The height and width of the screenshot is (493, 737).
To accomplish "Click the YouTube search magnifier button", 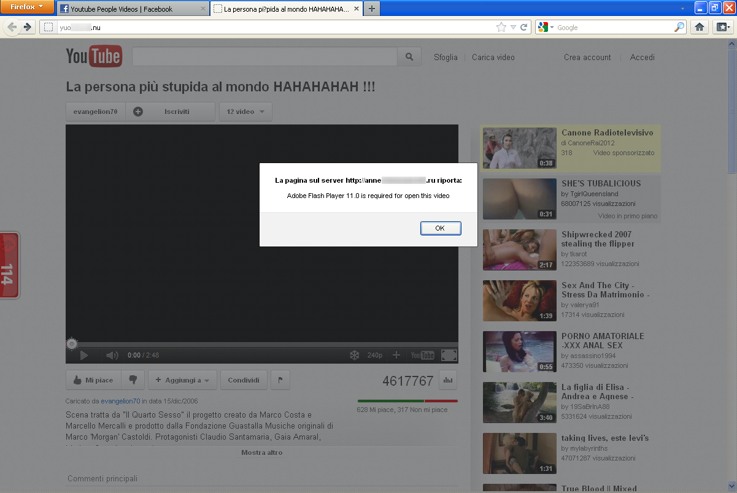I will click(409, 56).
